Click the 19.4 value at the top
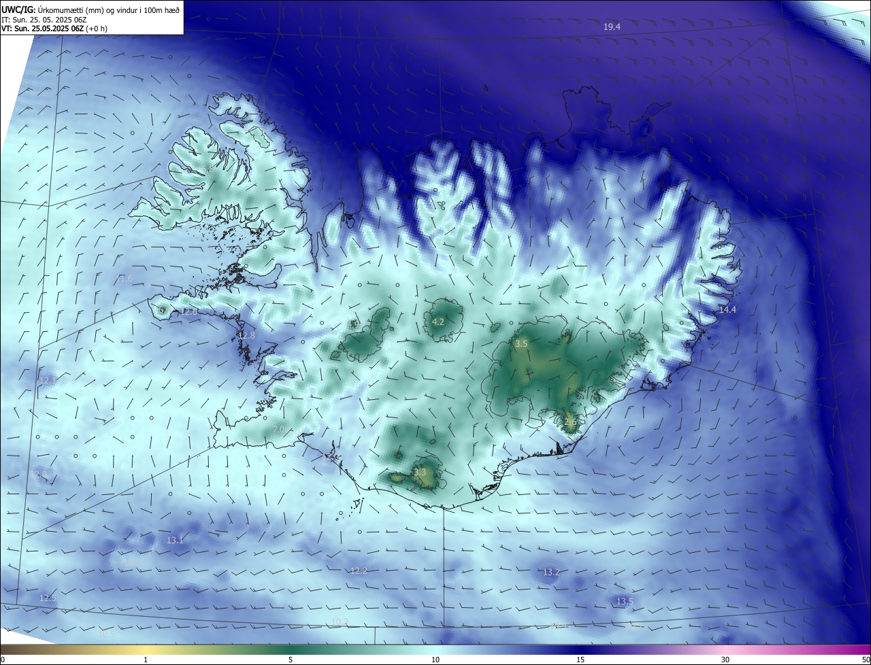871x665 pixels. coord(612,27)
